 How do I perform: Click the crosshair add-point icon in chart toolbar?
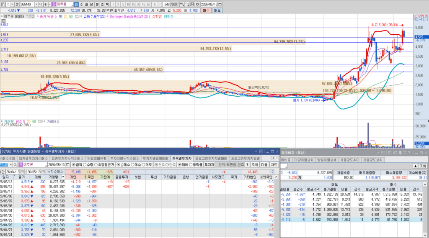(x=182, y=4)
